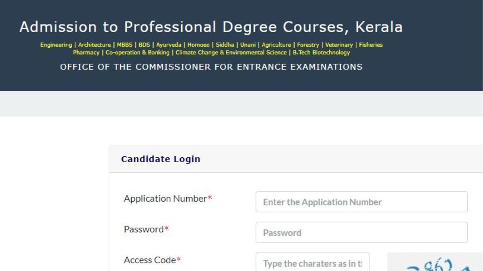
Task: Select the Fisheries link
Action: click(370, 45)
